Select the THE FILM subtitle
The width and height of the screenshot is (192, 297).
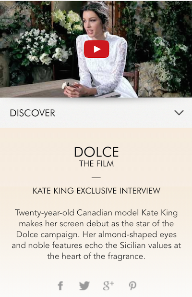(x=96, y=164)
